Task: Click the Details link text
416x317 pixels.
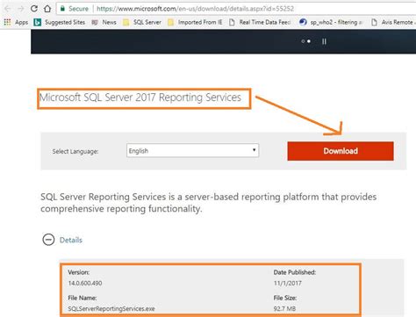Action: tap(71, 240)
